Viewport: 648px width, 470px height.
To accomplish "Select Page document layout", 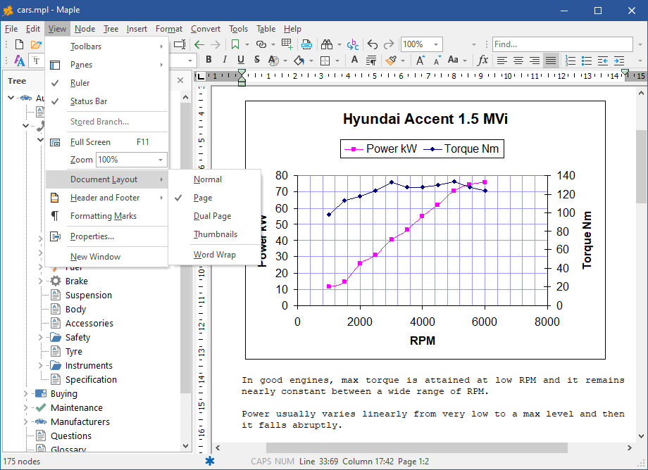I will (x=215, y=198).
